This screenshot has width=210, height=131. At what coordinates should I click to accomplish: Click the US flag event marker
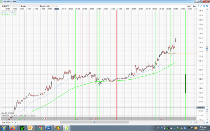(x=91, y=119)
